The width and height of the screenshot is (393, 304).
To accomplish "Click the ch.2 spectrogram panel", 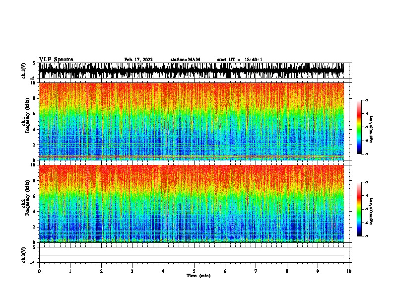I will [x=192, y=204].
